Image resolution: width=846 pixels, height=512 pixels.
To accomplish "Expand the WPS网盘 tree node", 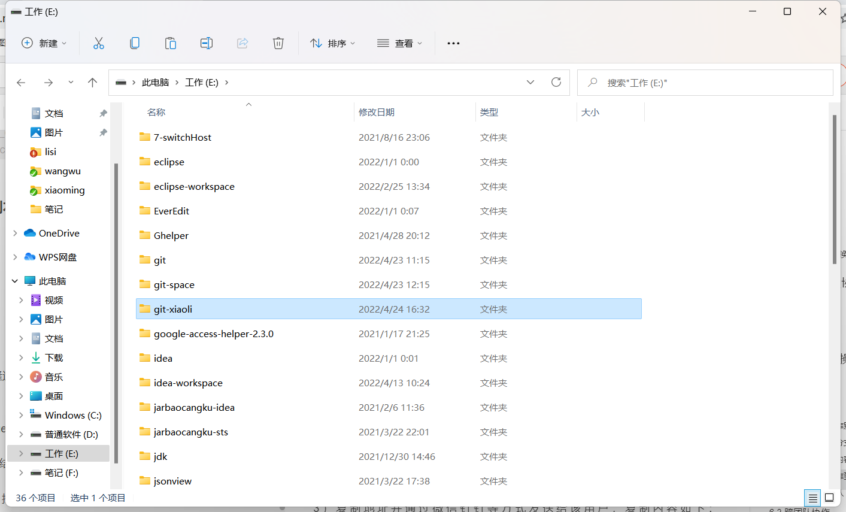I will tap(15, 257).
